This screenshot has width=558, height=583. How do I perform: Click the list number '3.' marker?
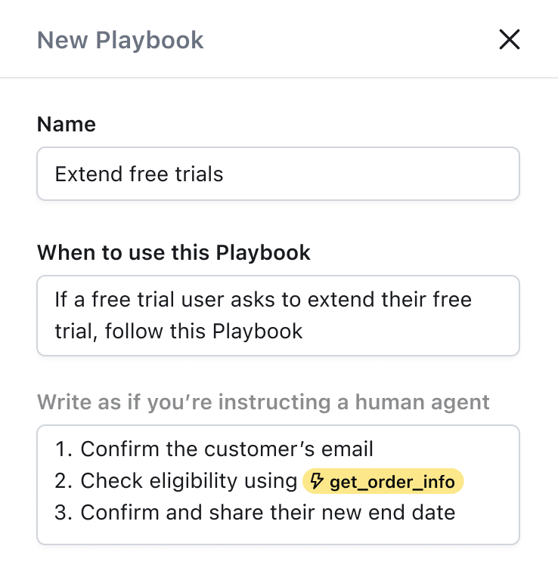pos(64,513)
